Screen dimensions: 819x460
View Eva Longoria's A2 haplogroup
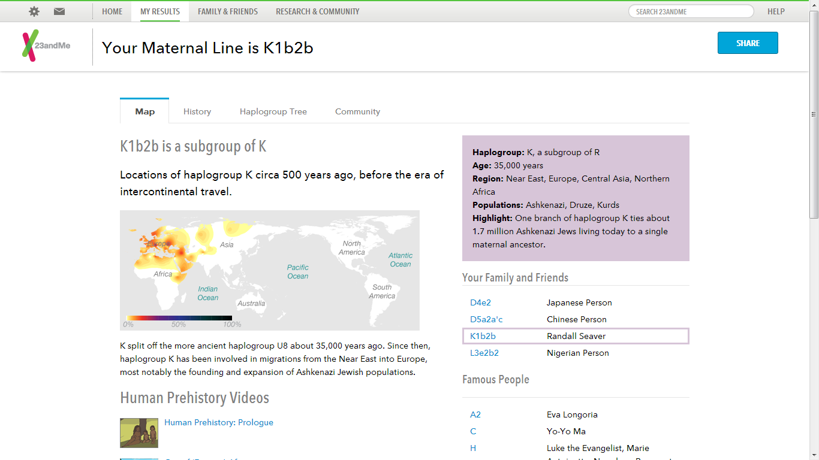pyautogui.click(x=475, y=414)
